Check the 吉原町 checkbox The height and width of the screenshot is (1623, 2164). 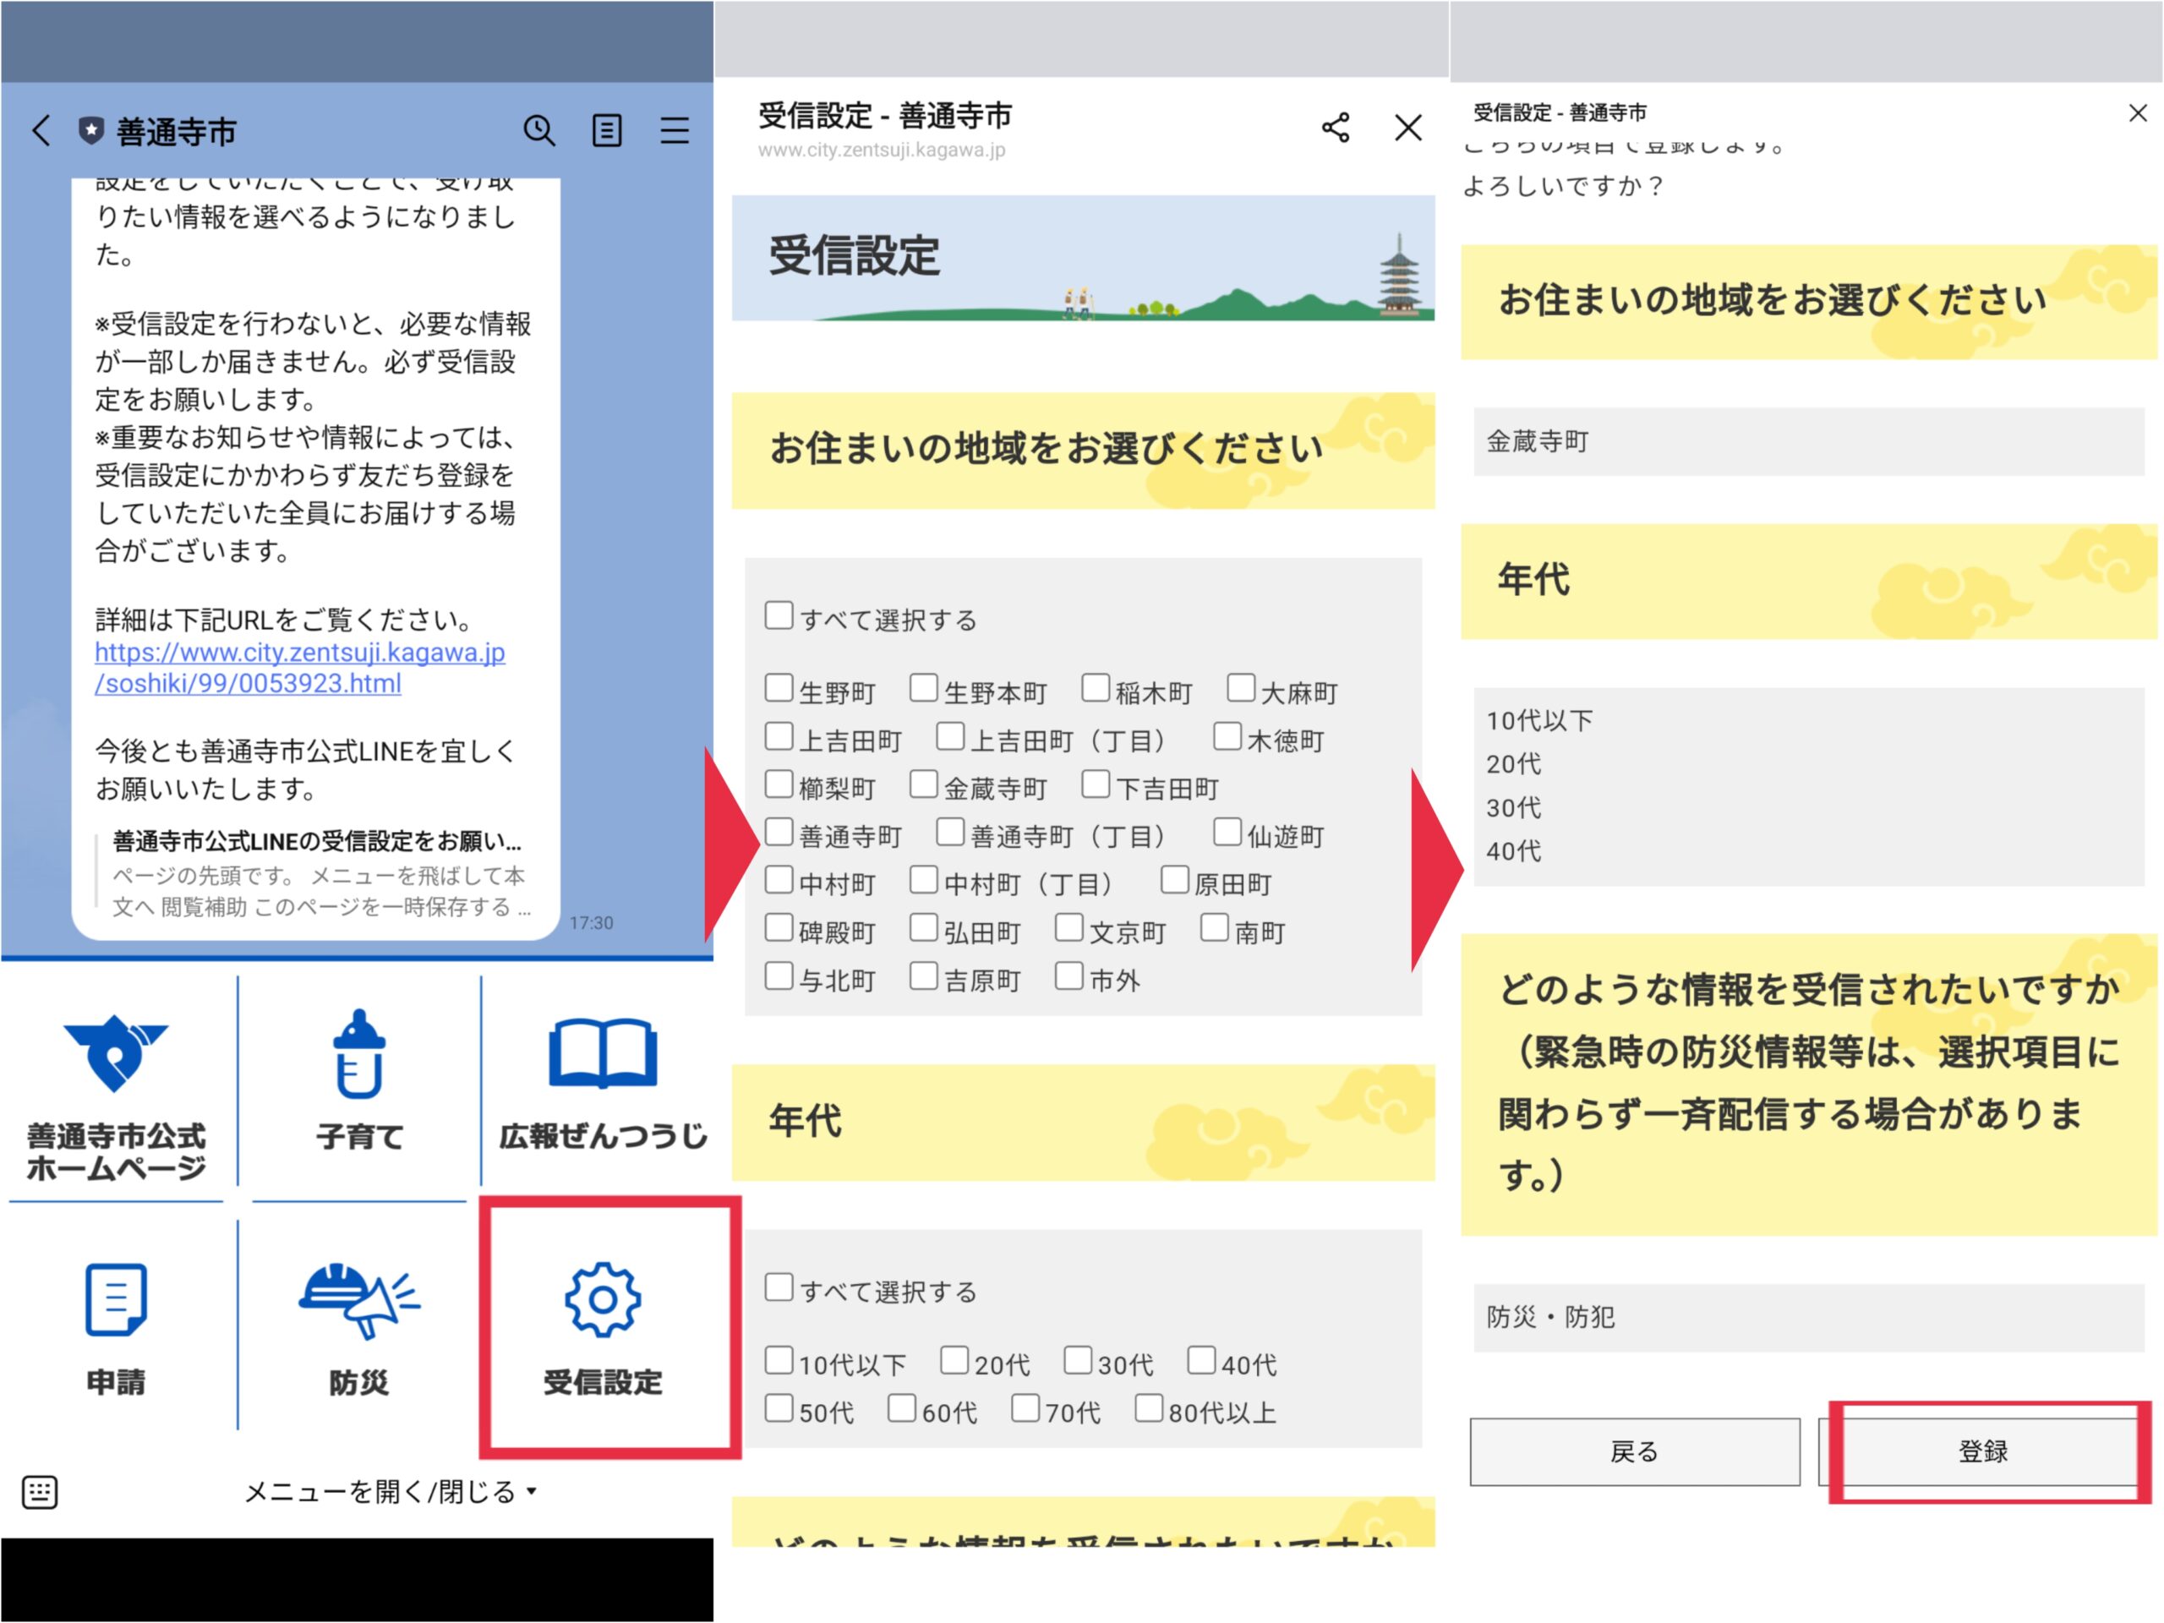[924, 975]
